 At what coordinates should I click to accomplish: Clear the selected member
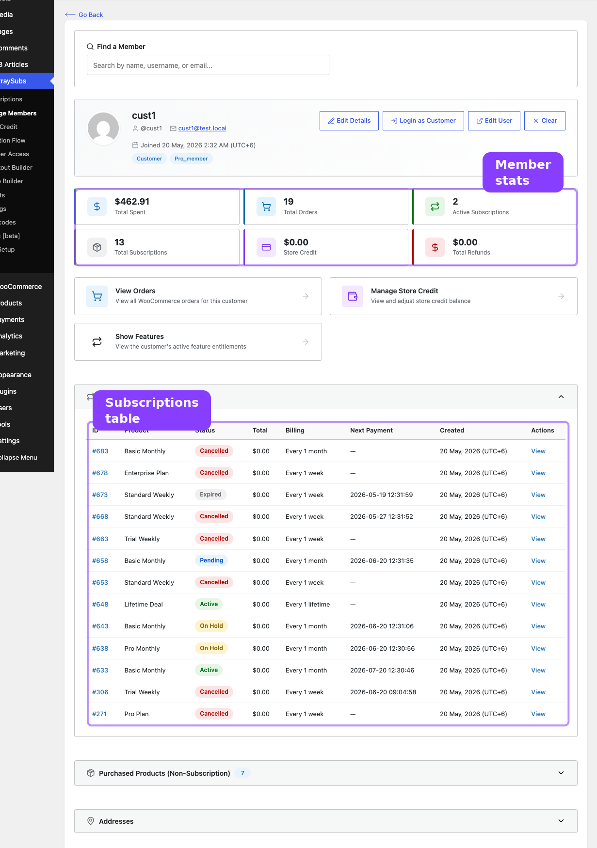pos(545,121)
